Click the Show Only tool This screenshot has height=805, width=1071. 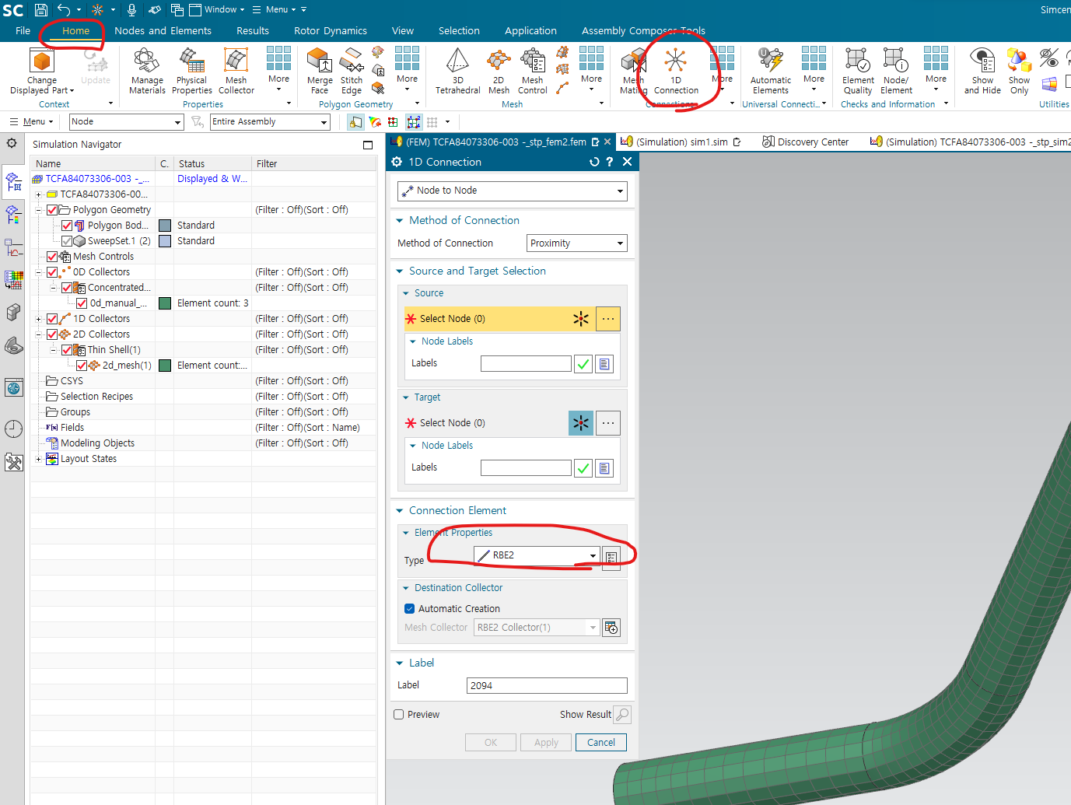coord(1019,71)
